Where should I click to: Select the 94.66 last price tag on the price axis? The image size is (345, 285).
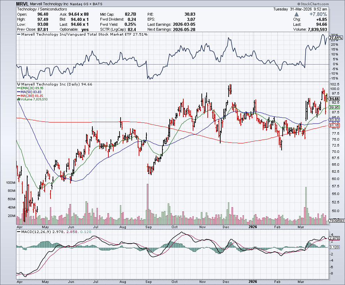(334, 99)
